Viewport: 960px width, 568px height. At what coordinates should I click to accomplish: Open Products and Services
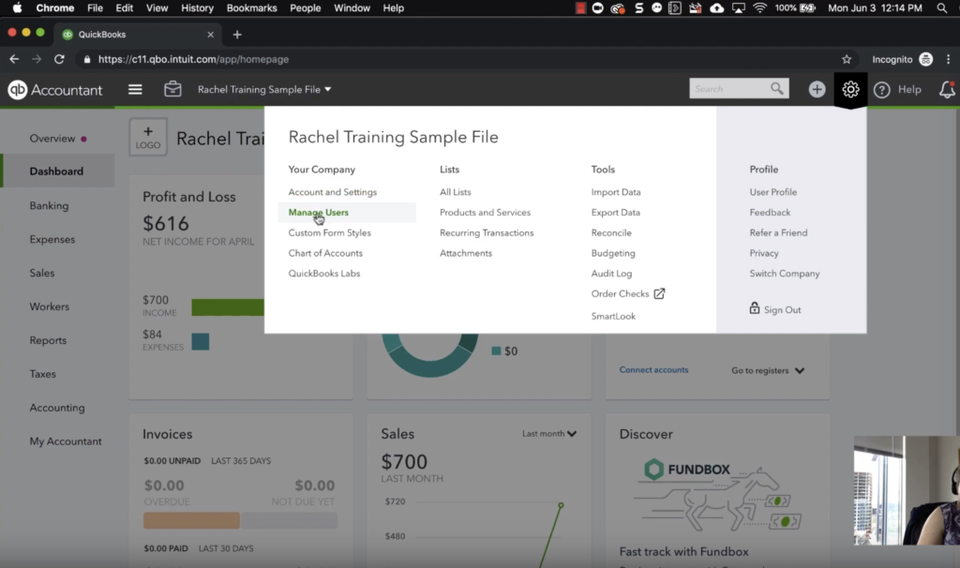pyautogui.click(x=485, y=213)
